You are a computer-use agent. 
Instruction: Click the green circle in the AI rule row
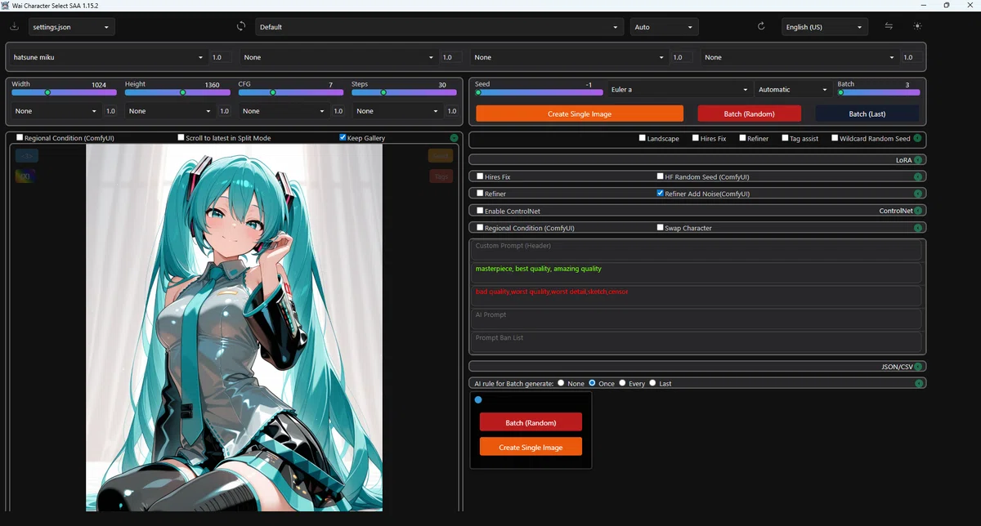[x=918, y=383]
